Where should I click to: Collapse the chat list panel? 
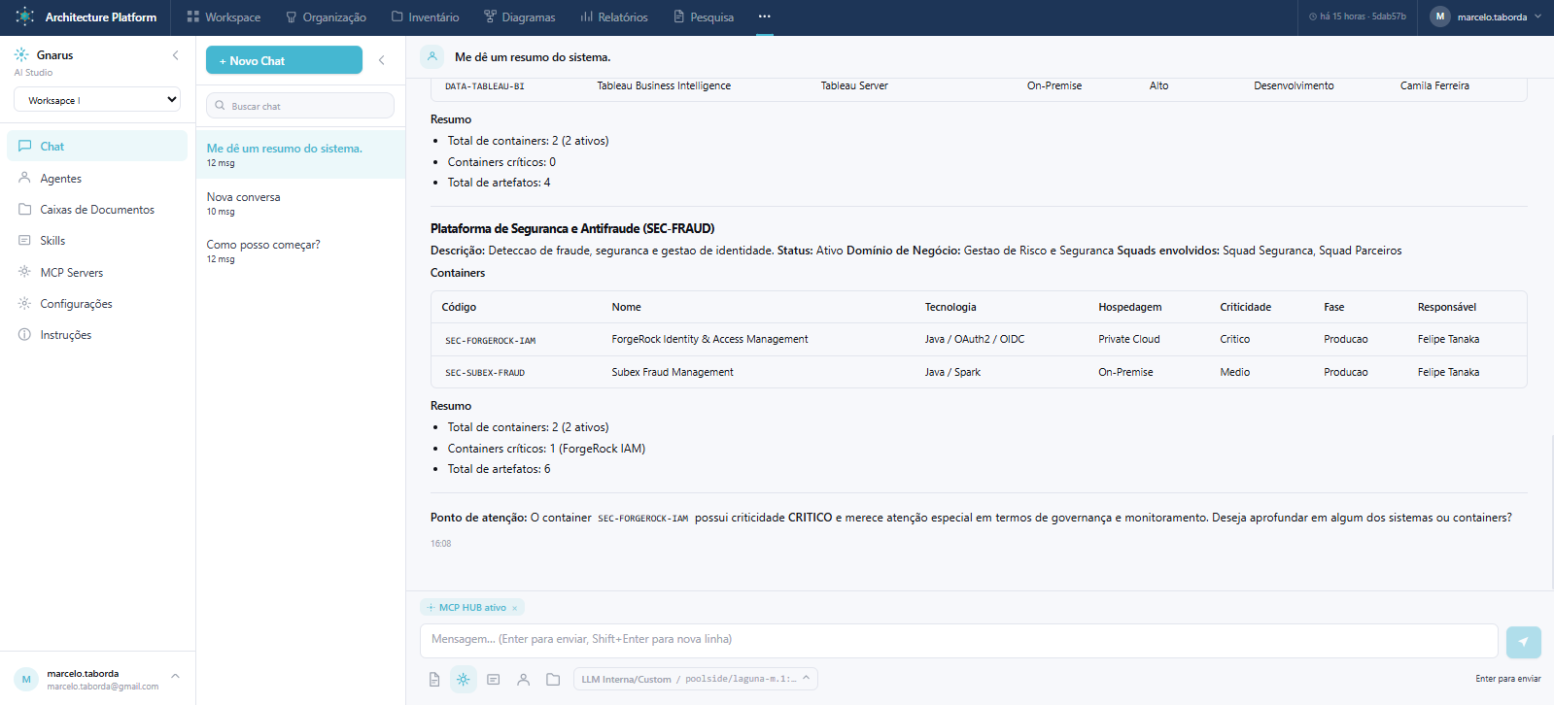coord(382,60)
